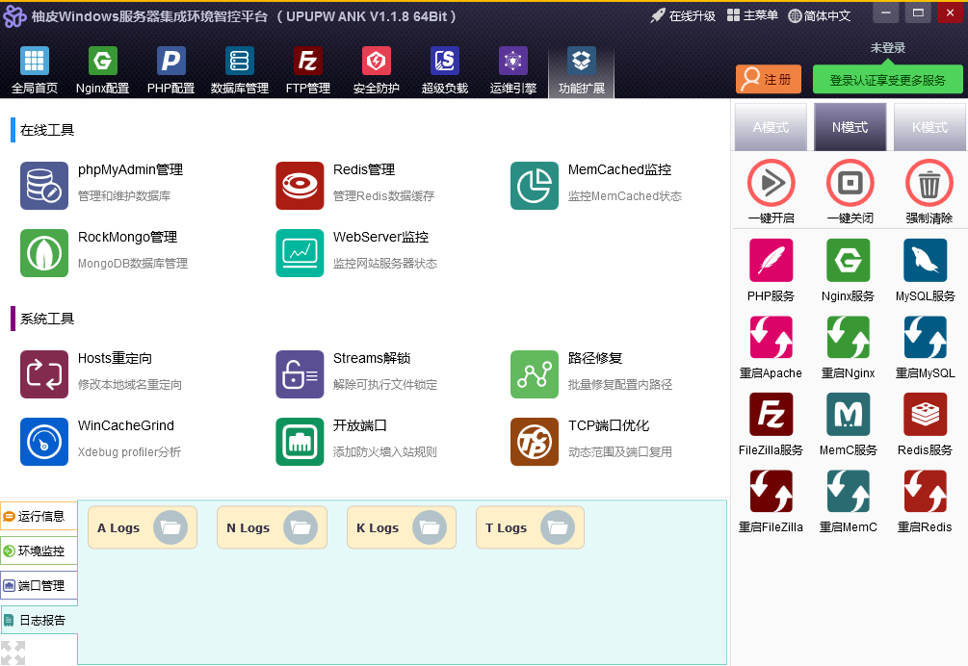
Task: Open the Redis管理 tool icon
Action: click(300, 186)
